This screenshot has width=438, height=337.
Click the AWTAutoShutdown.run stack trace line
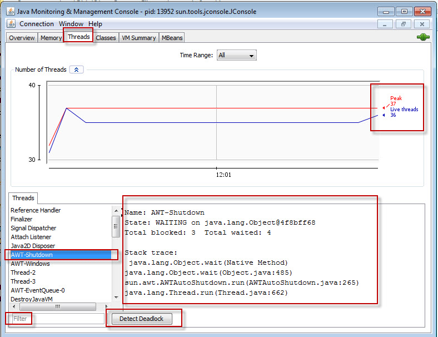[x=242, y=283]
